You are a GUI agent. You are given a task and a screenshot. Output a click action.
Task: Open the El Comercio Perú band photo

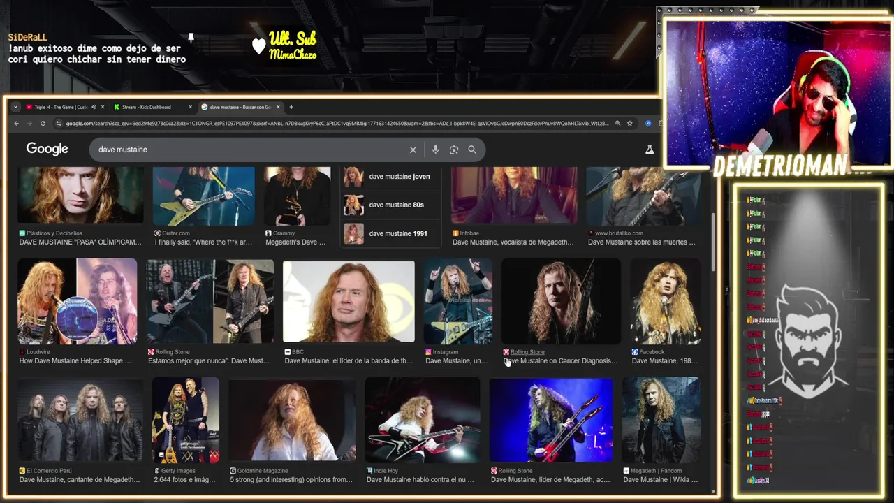click(80, 420)
